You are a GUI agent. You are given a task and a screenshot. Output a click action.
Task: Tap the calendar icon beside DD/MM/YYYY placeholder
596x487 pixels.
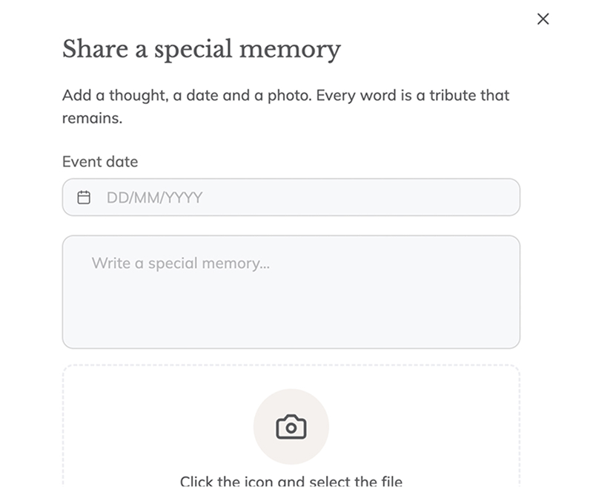(x=84, y=197)
